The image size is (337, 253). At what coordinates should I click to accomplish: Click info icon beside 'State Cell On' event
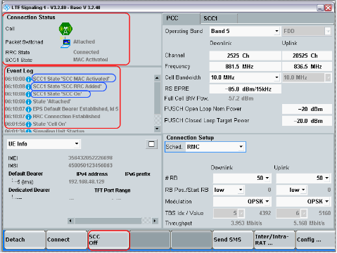[x=28, y=124]
